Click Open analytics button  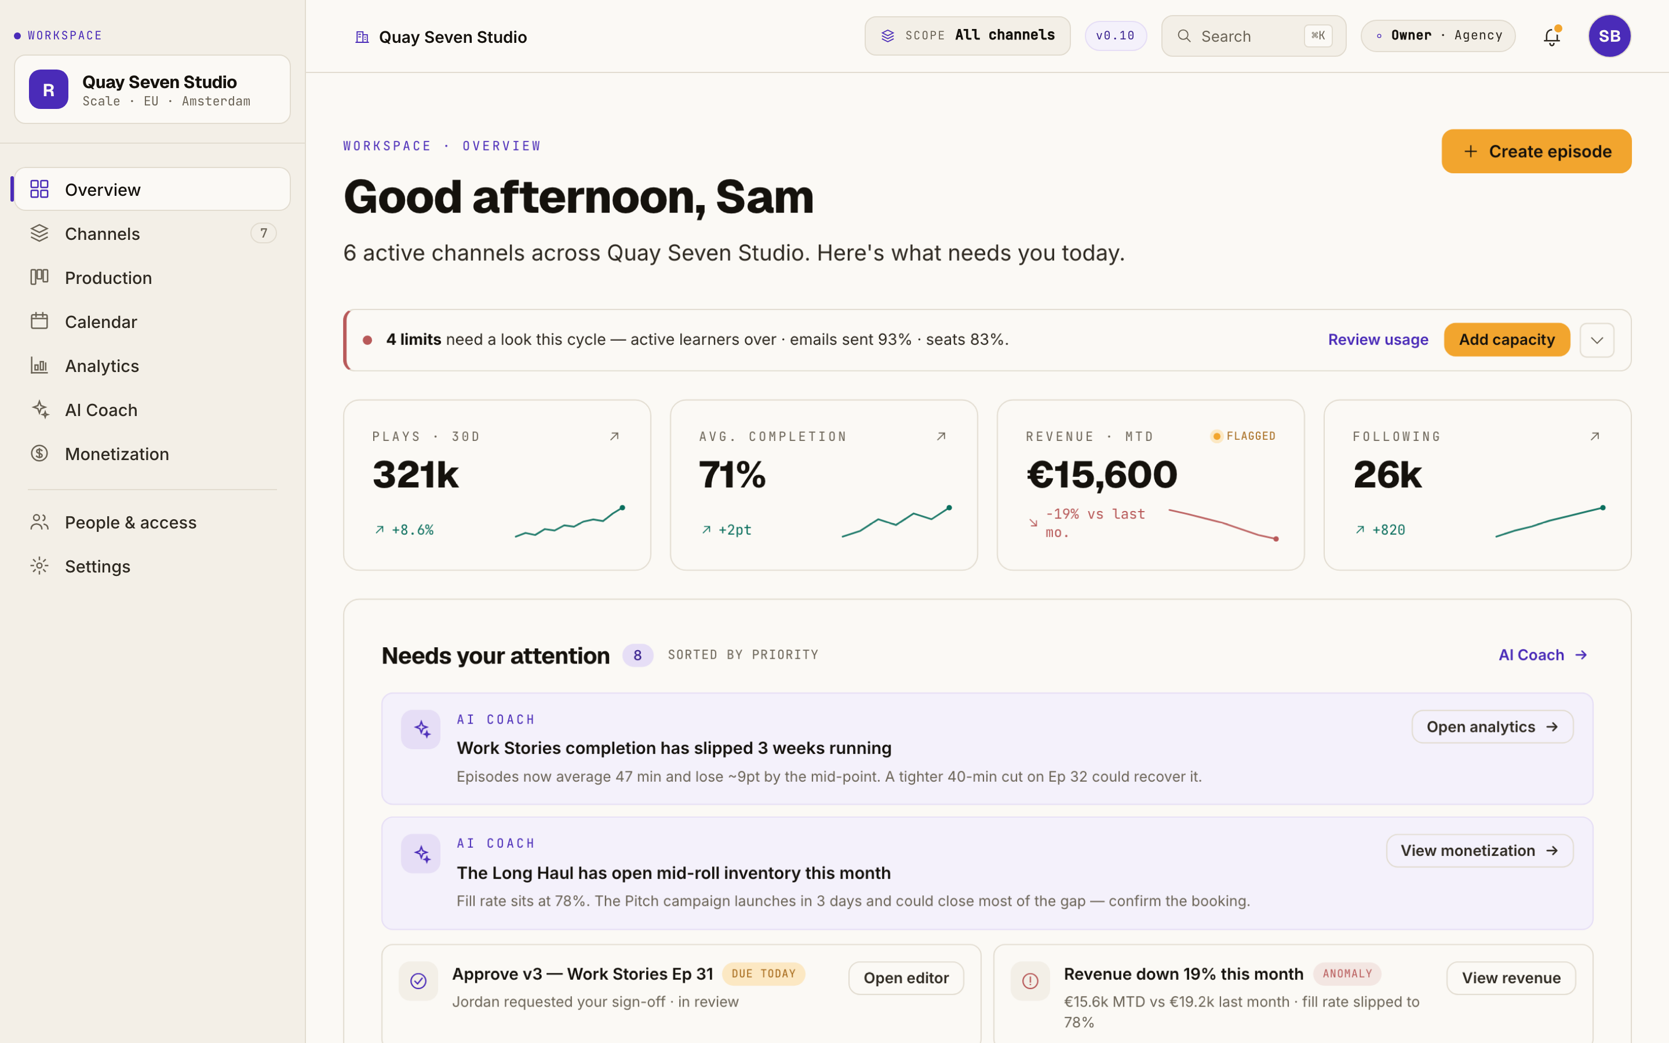pyautogui.click(x=1492, y=727)
